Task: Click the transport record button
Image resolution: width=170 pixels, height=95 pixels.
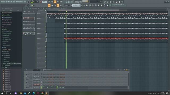Action: [41, 2]
